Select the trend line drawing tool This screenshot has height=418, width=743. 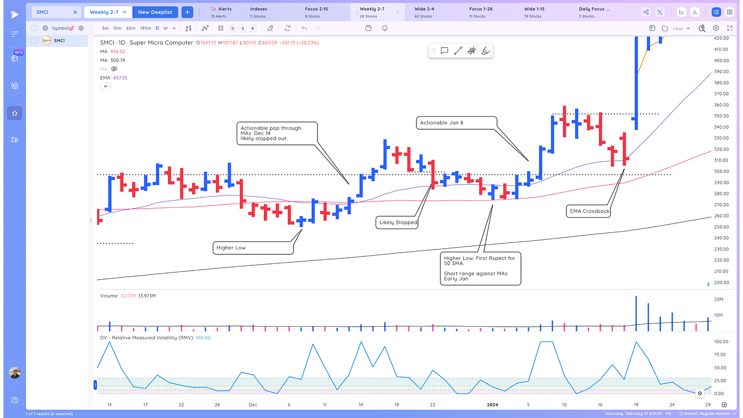[458, 51]
